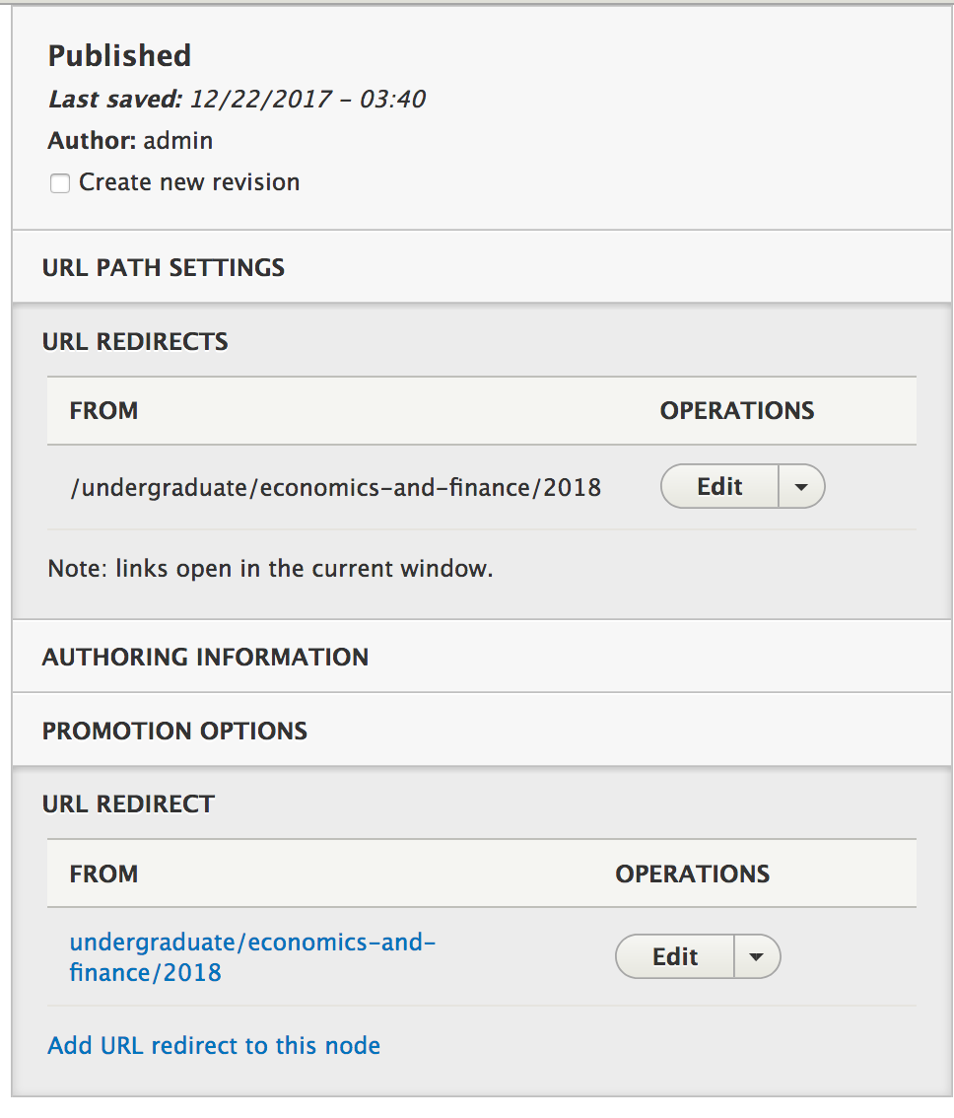
Task: Click FROM header above the blue redirect link
Action: (103, 873)
